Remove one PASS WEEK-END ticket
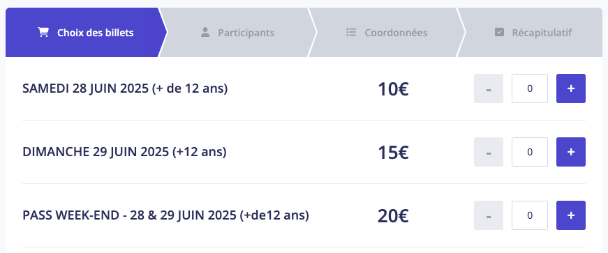This screenshot has height=253, width=608. (489, 215)
